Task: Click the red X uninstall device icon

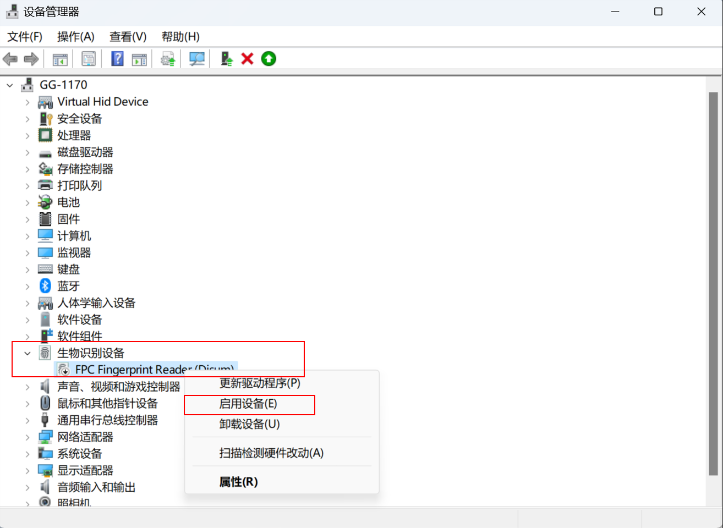Action: pos(248,59)
